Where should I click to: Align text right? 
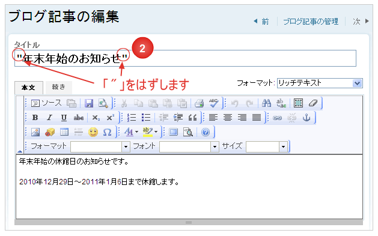click(x=242, y=118)
